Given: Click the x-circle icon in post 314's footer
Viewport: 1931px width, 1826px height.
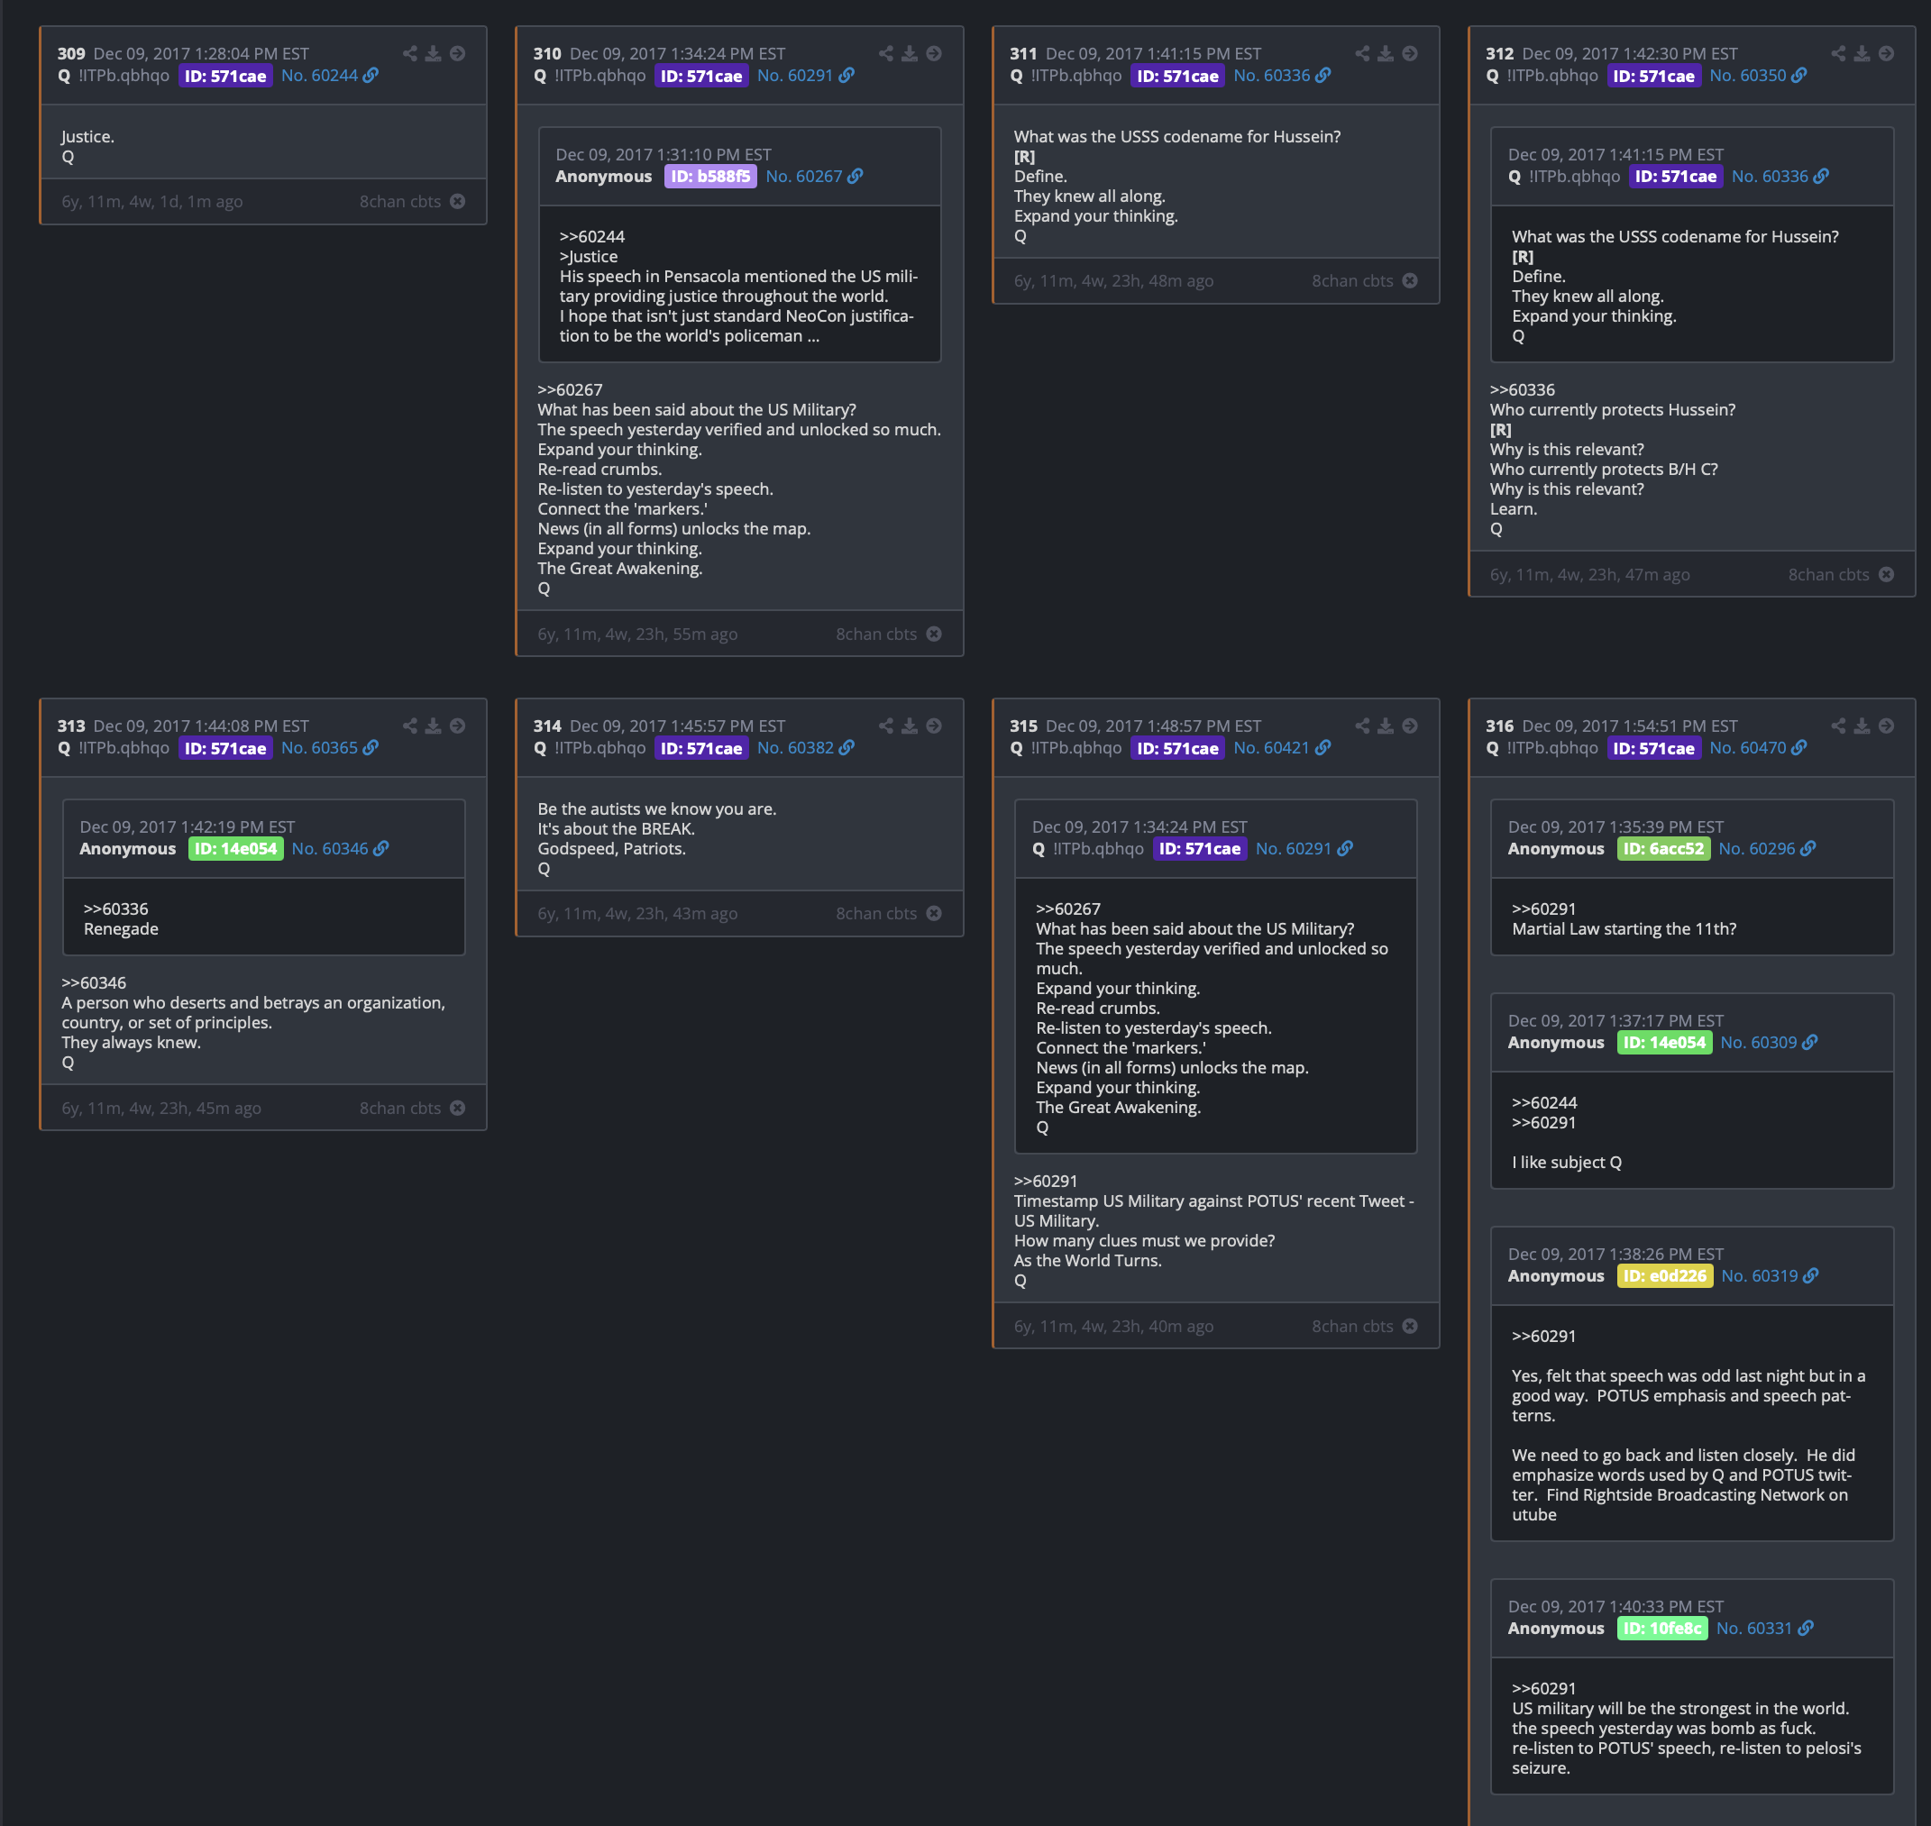Looking at the screenshot, I should pos(934,913).
